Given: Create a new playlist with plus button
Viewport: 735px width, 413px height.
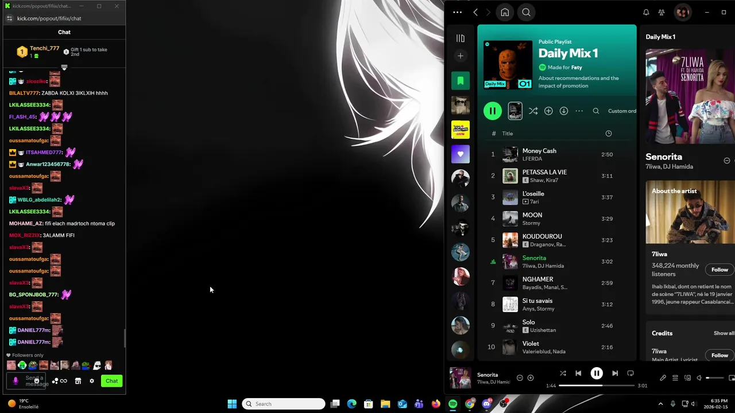Looking at the screenshot, I should coord(460,56).
